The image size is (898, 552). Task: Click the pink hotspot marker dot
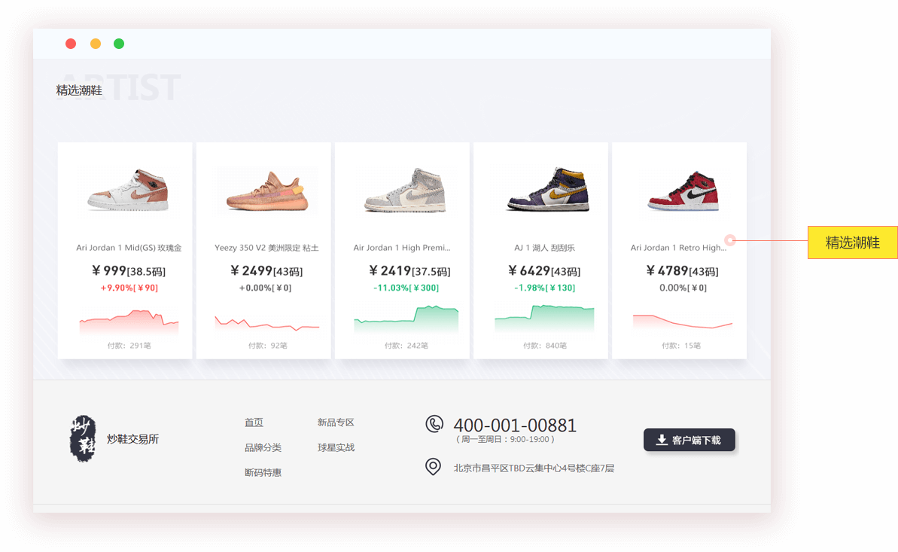tap(729, 240)
